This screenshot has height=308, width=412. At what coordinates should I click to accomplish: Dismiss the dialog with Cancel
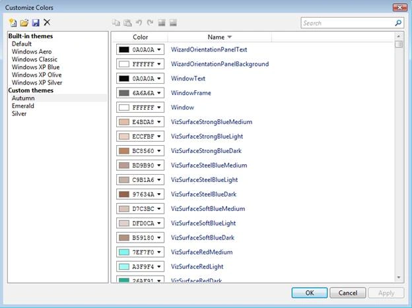click(347, 293)
